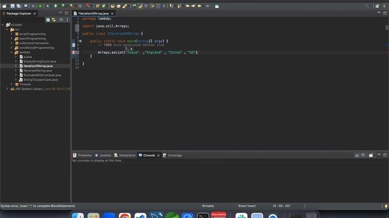Click the New Java Class icon
Image resolution: width=389 pixels, height=218 pixels.
point(104,6)
